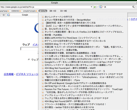The width and height of the screenshot is (137, 110).
Task: Open the IPアドレスから住所 feed item
Action: tap(83, 41)
